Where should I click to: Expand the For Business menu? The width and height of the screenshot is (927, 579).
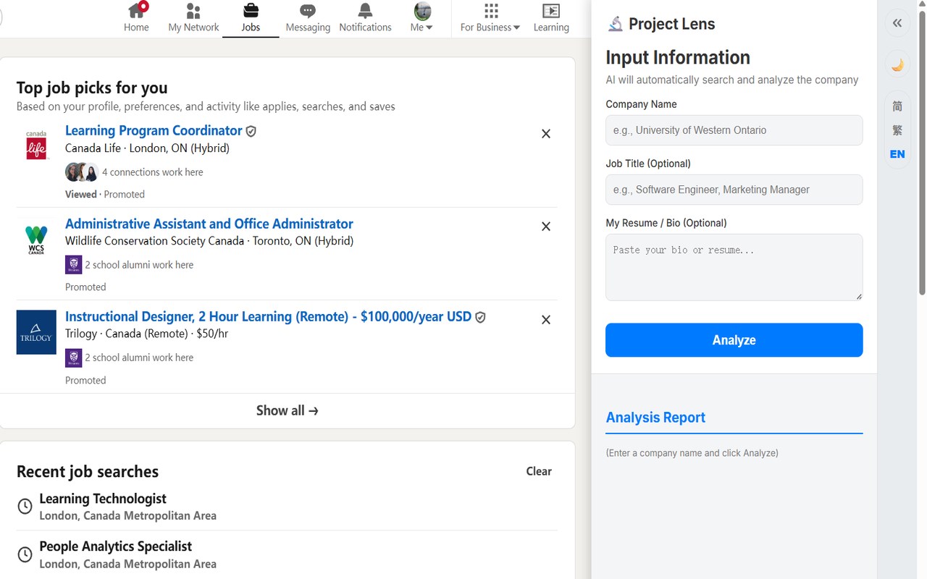[490, 18]
